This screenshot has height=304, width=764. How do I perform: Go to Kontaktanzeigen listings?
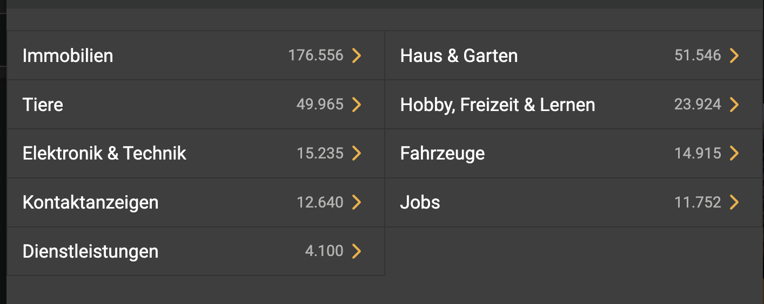point(91,203)
